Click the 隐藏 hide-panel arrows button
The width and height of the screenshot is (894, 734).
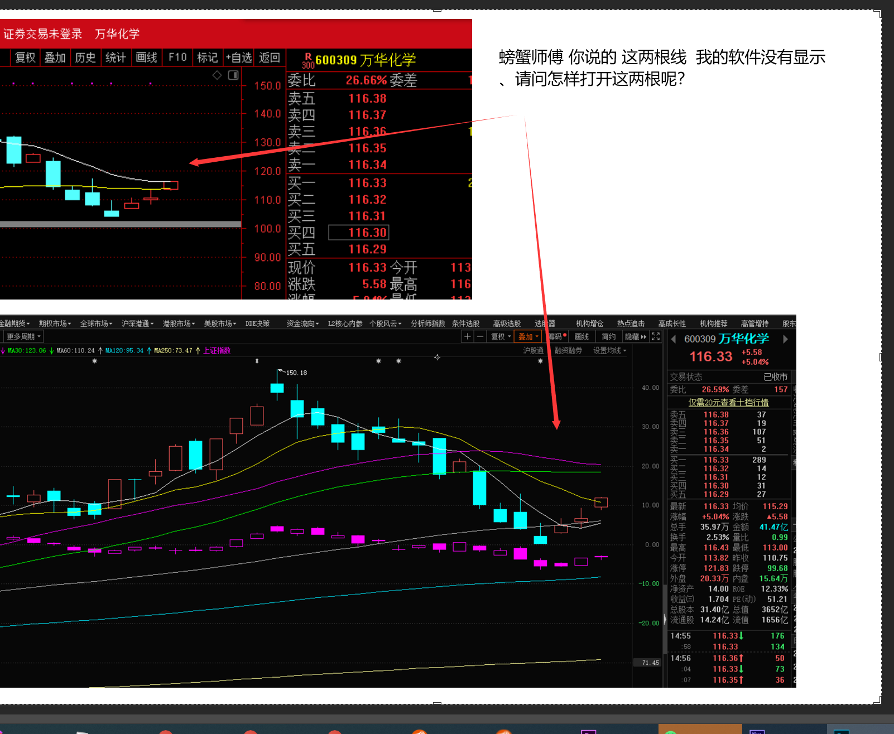click(636, 336)
